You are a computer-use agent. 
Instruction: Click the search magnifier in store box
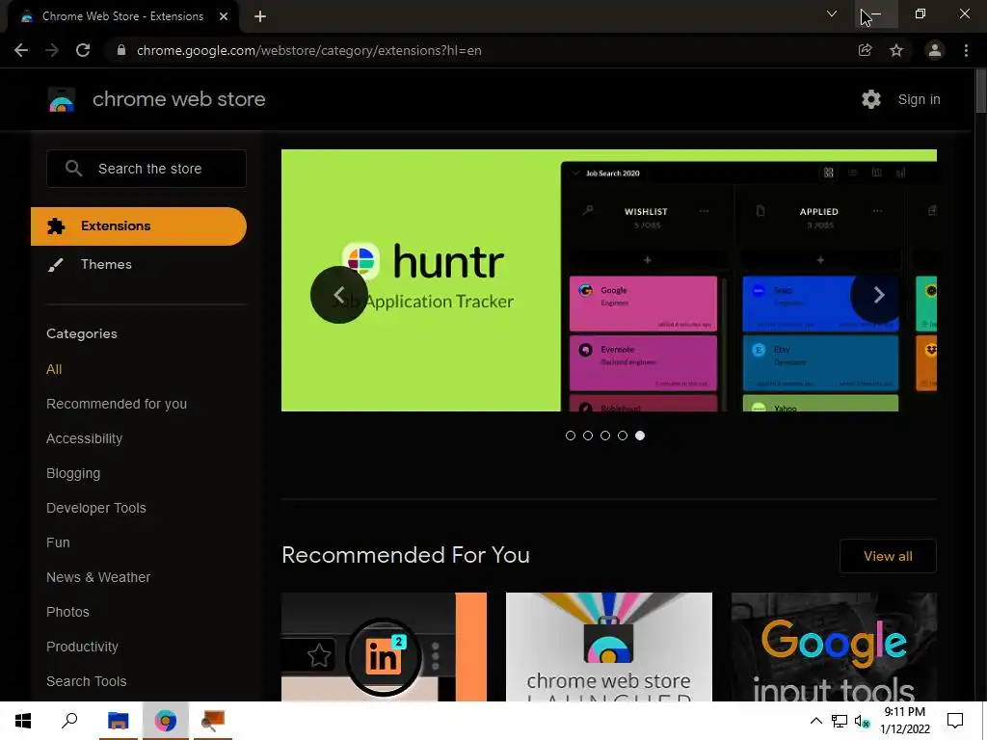[73, 169]
